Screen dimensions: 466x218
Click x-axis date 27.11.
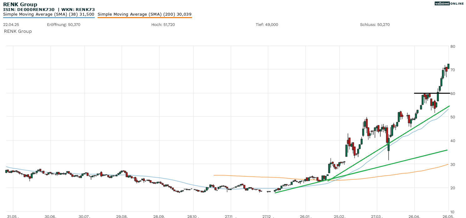[x=230, y=216]
